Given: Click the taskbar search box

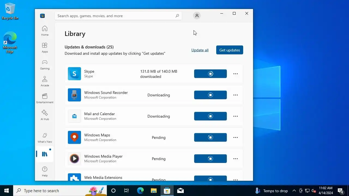Looking at the screenshot, I should pos(60,191).
